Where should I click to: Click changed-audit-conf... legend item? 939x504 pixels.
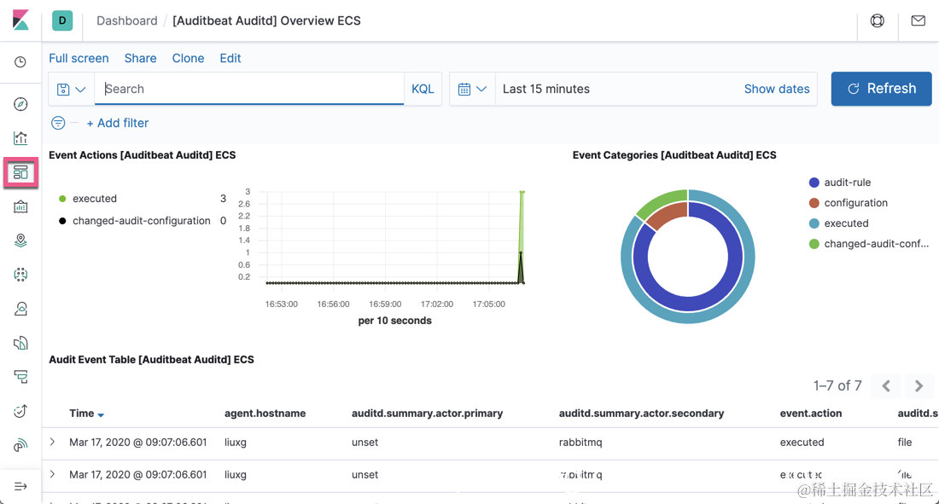[x=869, y=244]
